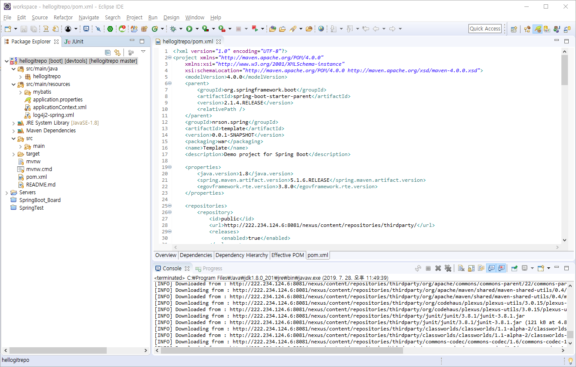Switch to Dependency Hierarchy editor tab
Viewport: 576px width, 367px height.
click(x=242, y=255)
